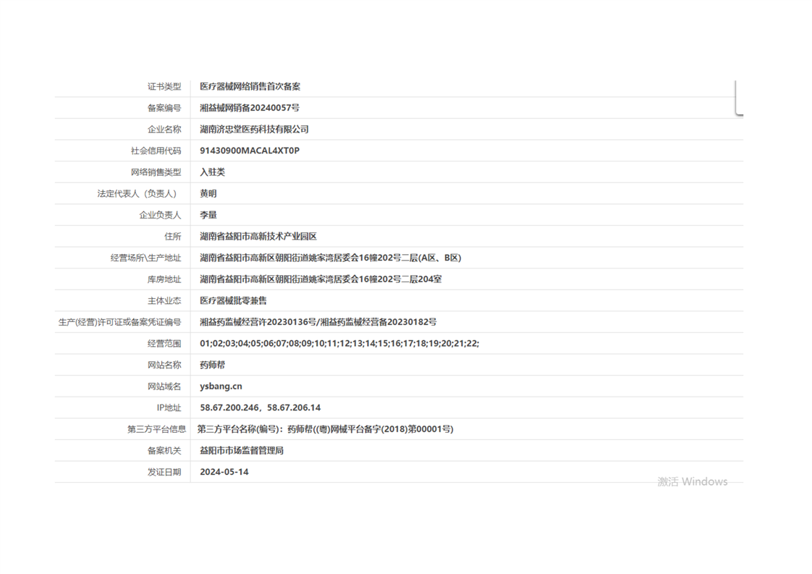812x574 pixels.
Task: Click company name 湖南济忠堂医药科技有限公司
Action: pos(254,129)
